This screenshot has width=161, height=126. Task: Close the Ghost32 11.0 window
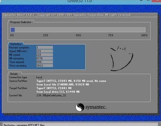pyautogui.click(x=157, y=1)
